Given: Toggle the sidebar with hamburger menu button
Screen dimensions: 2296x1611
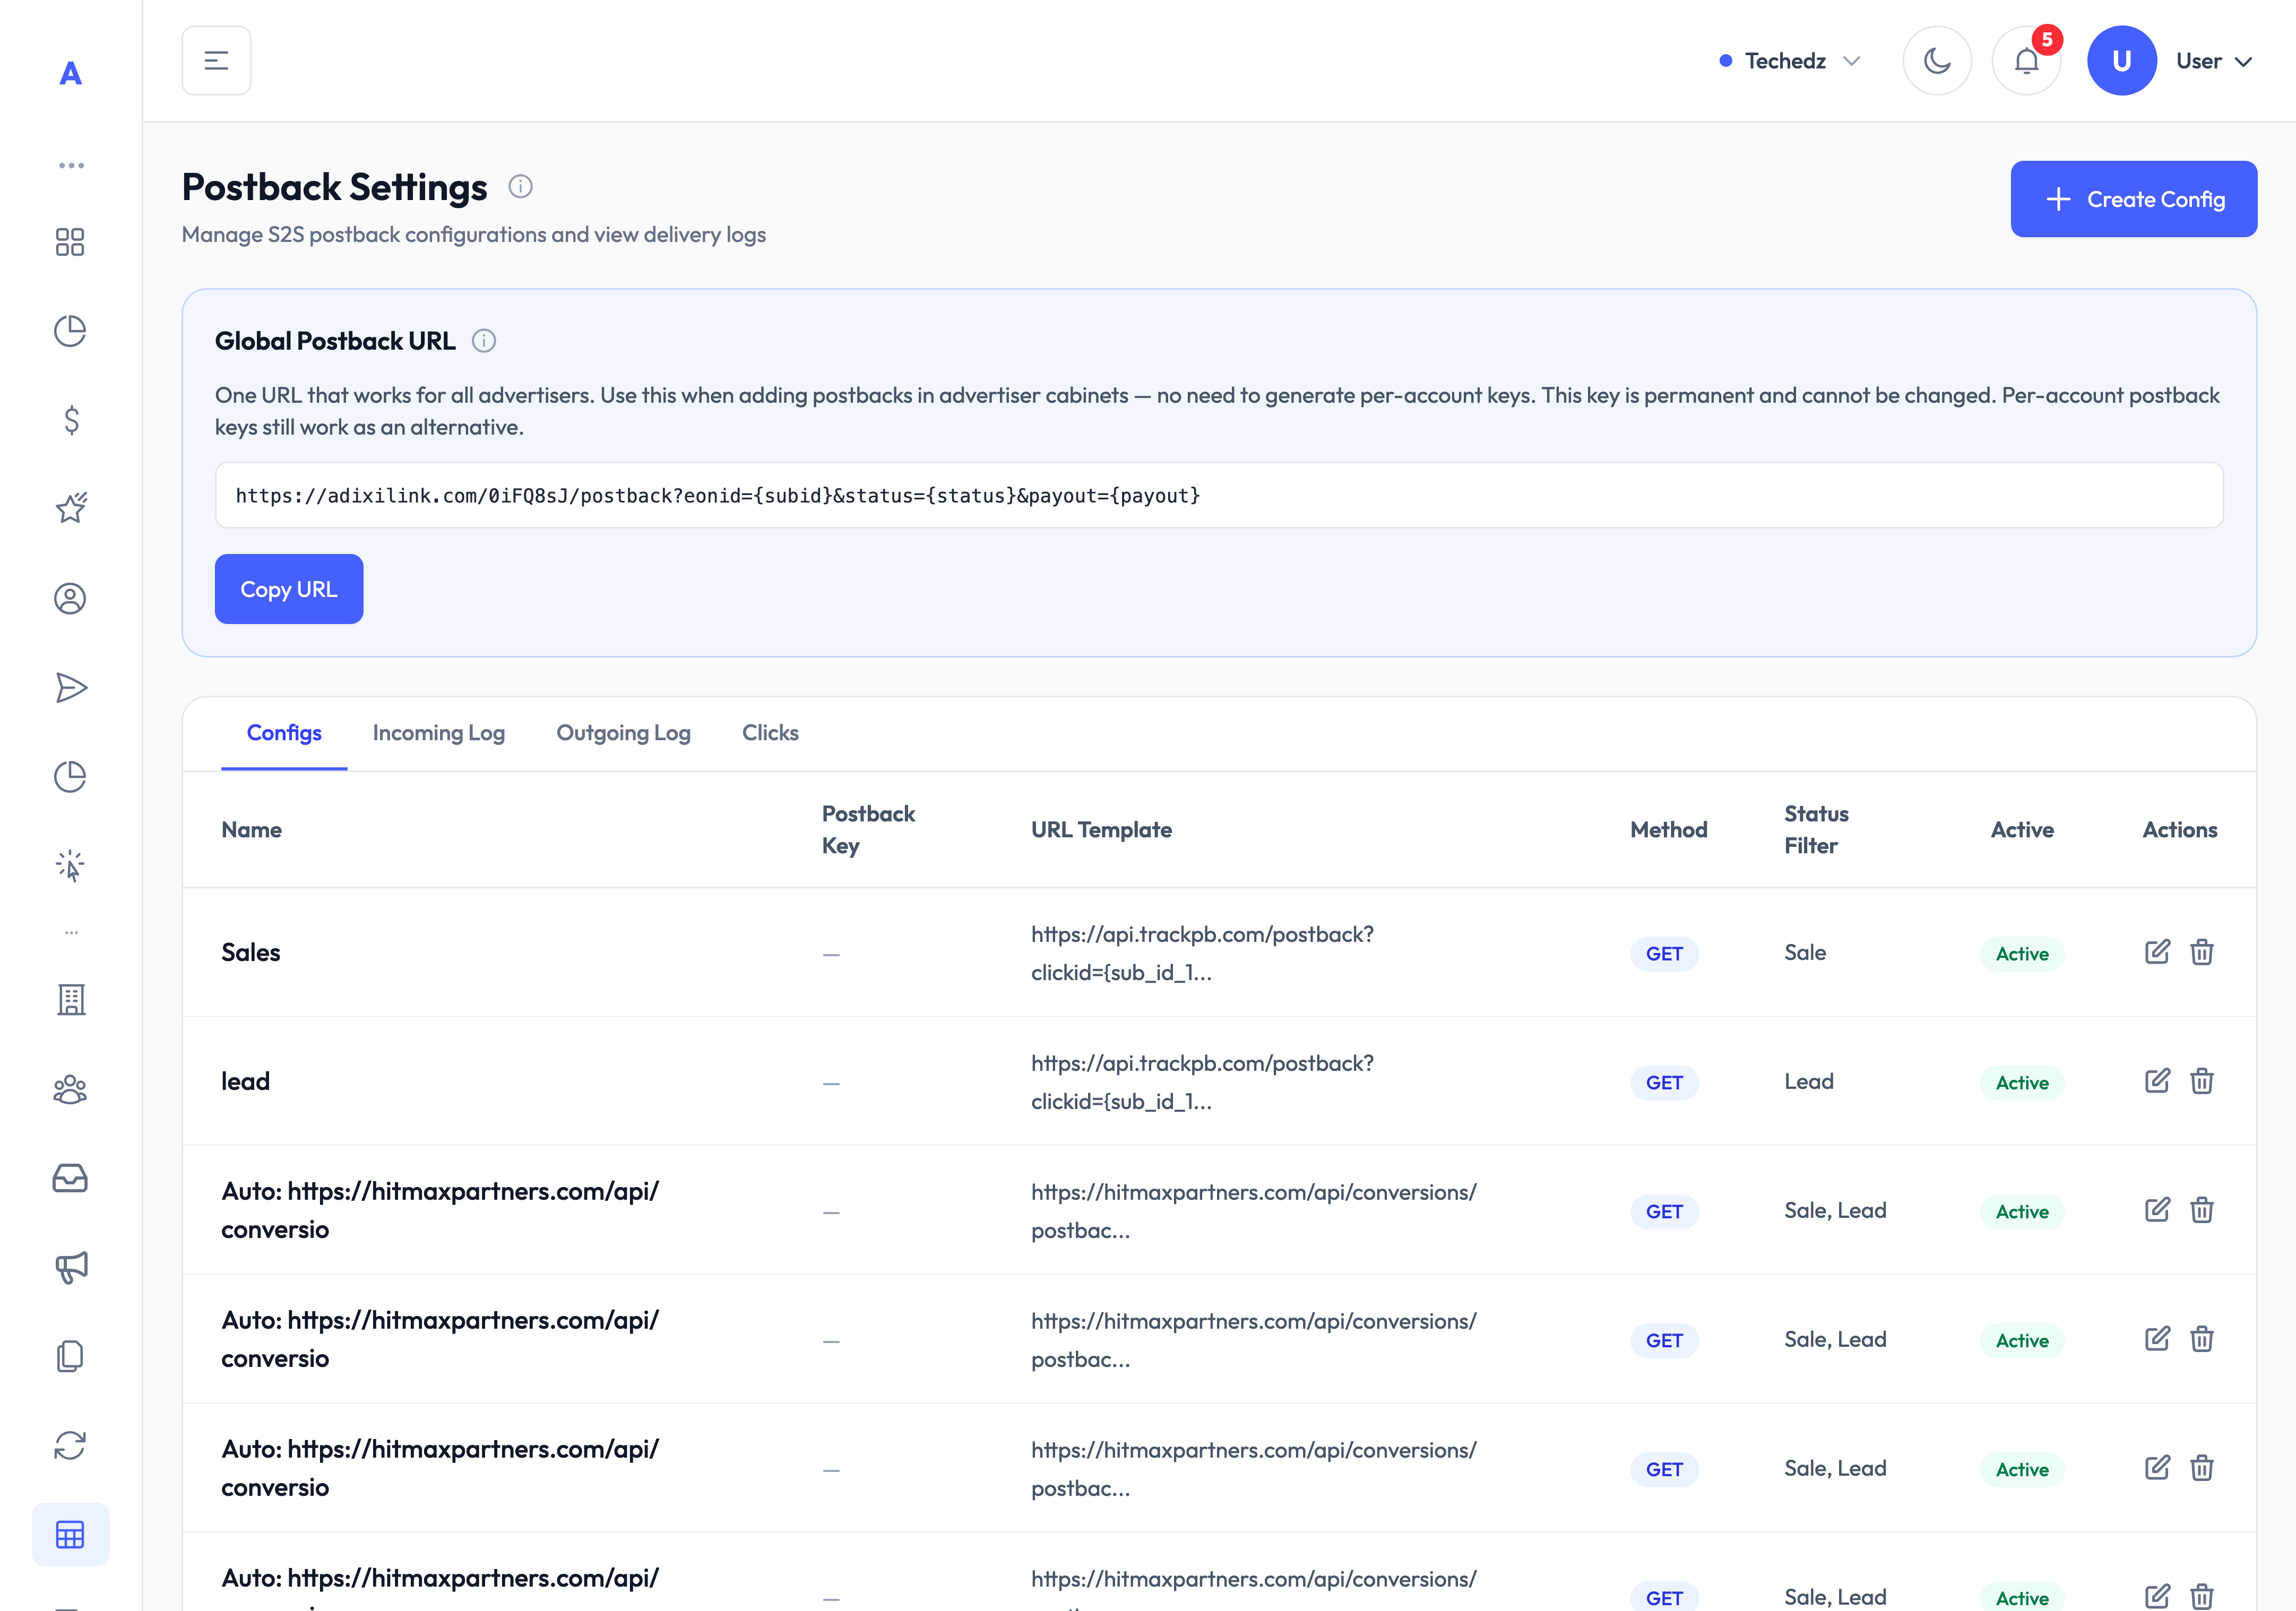Looking at the screenshot, I should coord(216,61).
